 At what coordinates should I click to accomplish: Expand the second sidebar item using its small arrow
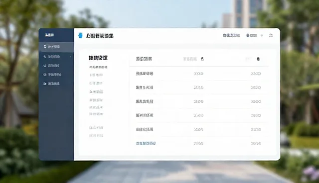pos(71,57)
